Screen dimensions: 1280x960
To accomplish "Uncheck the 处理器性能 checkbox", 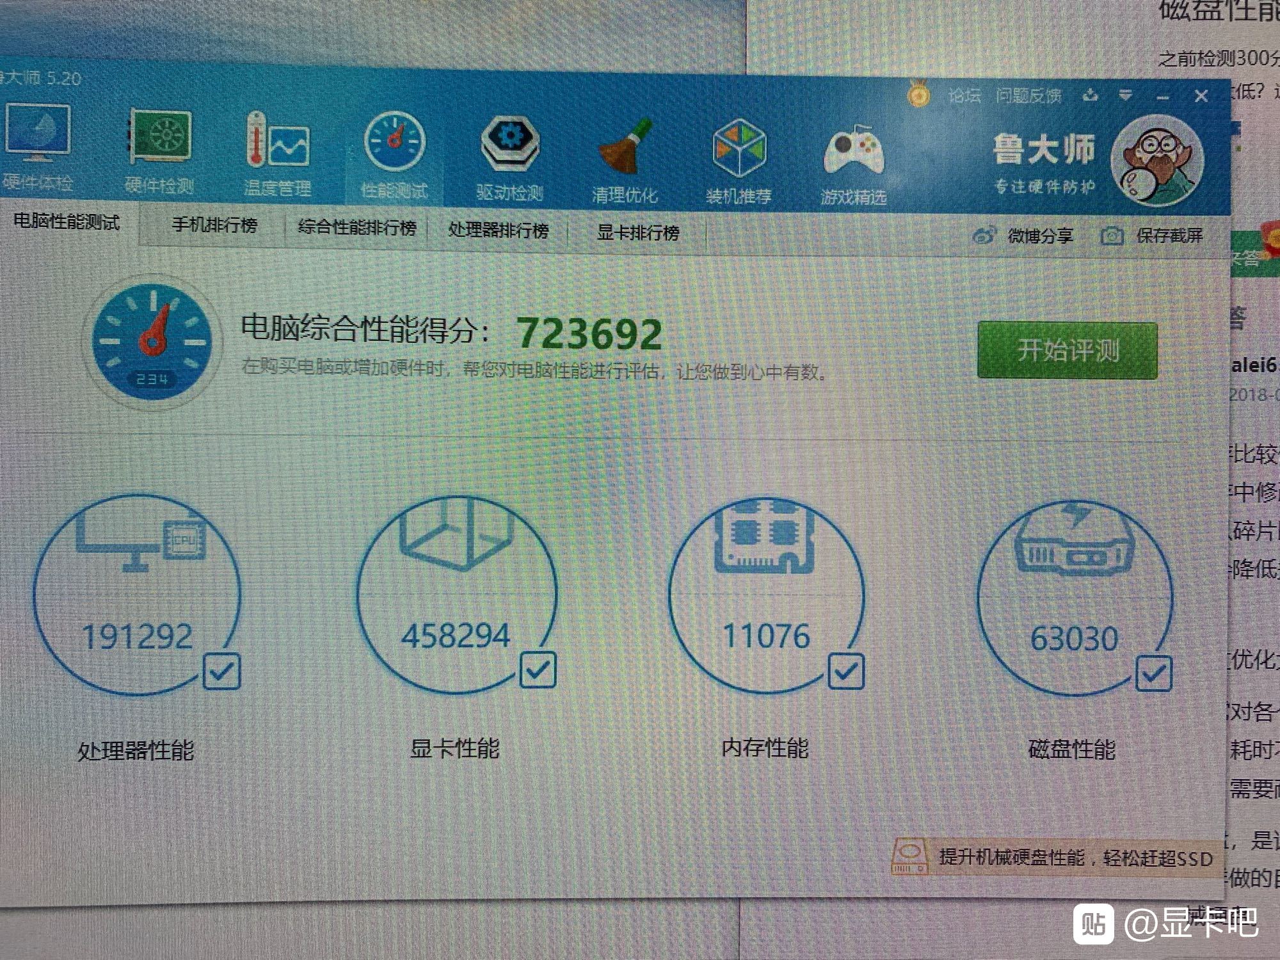I will pos(221,671).
